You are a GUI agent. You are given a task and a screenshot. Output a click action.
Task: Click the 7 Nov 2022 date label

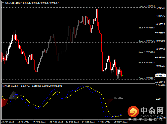[104, 121]
